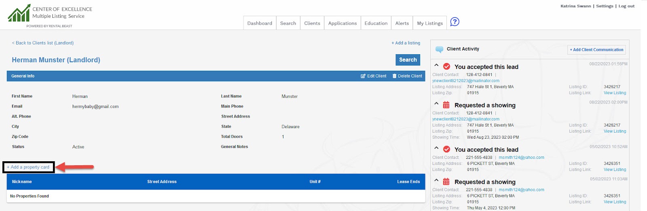
Task: Switch to the Applications tab
Action: tap(343, 23)
